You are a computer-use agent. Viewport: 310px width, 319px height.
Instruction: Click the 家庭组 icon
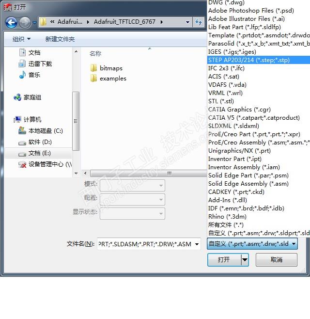[17, 97]
